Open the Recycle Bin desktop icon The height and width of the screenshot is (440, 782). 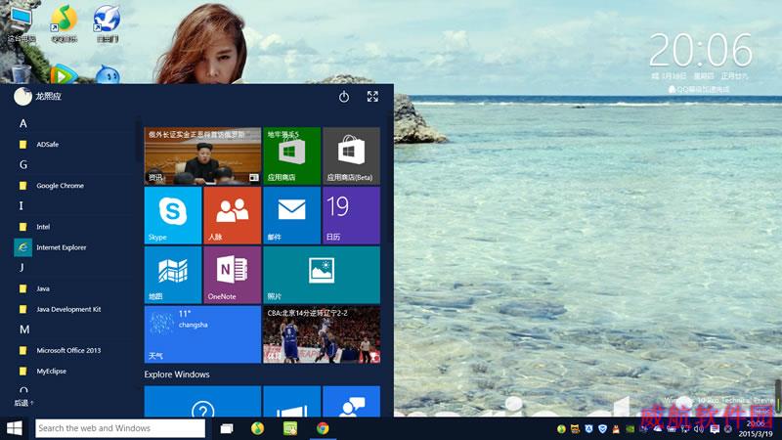click(x=21, y=73)
